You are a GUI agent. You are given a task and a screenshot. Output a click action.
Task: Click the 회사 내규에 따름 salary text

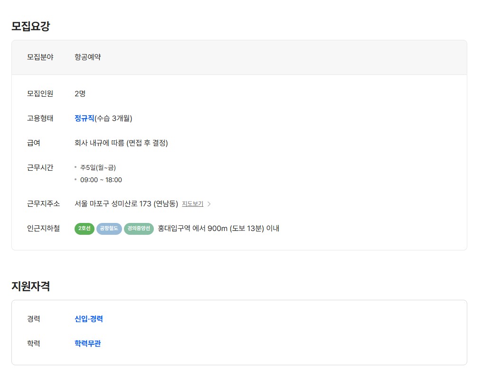121,143
